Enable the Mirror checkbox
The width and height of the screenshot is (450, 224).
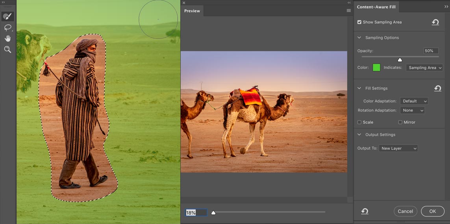[x=400, y=122]
